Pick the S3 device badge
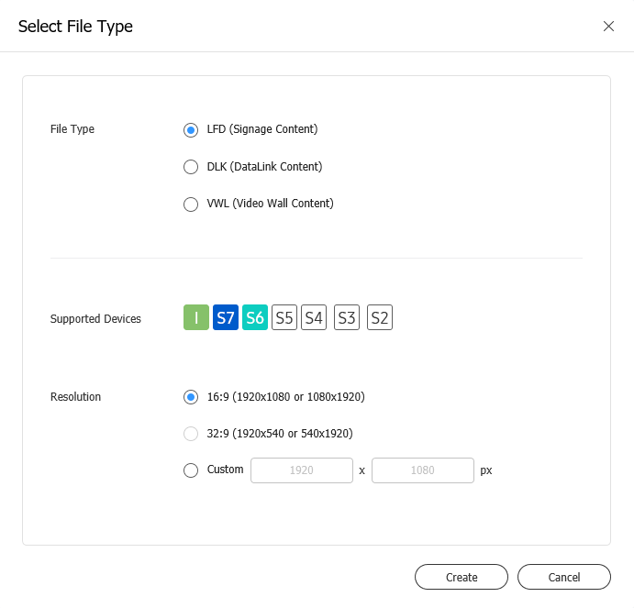This screenshot has width=634, height=608. click(347, 317)
